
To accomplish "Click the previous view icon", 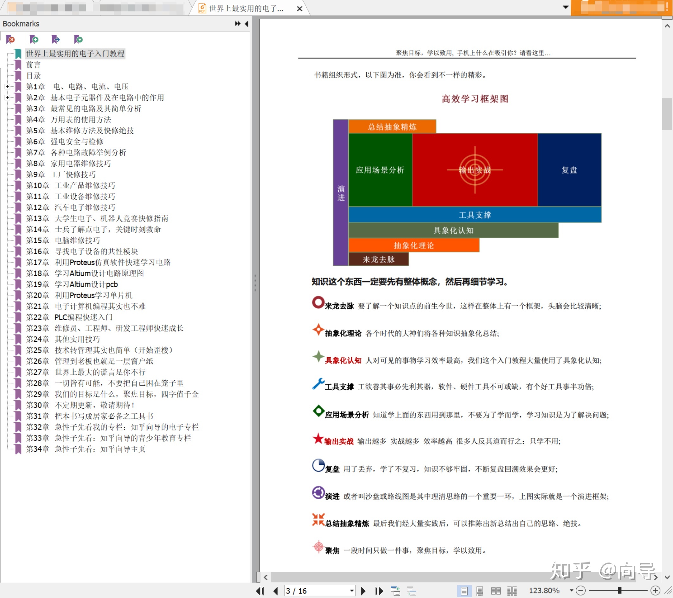I will [395, 591].
